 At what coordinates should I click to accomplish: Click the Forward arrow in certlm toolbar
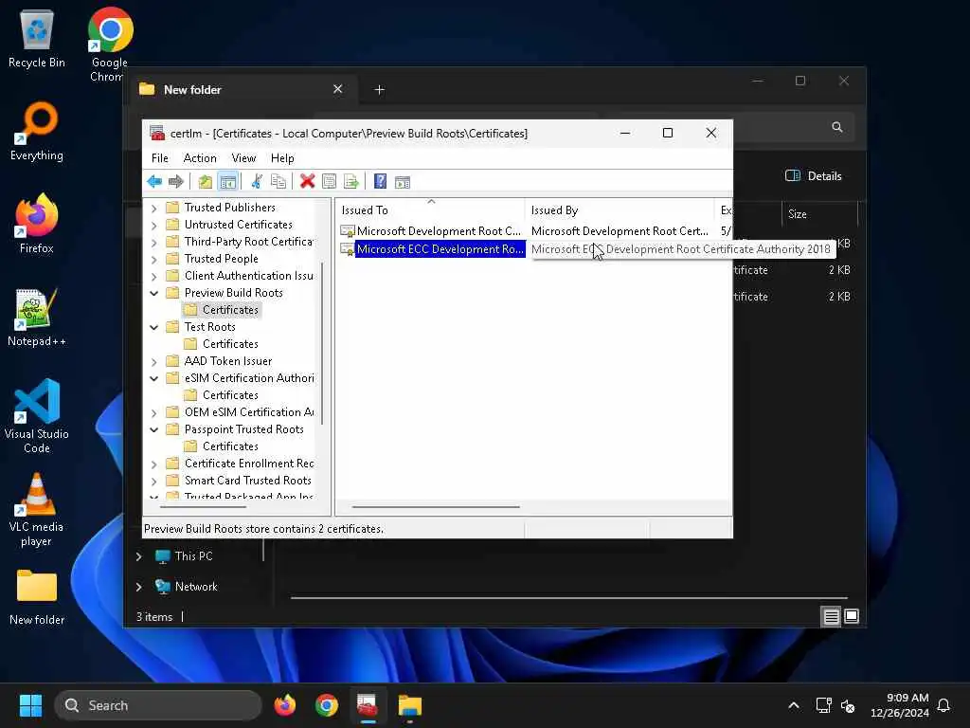(176, 181)
